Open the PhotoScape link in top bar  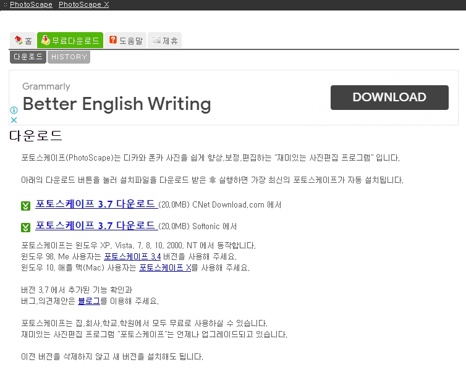[31, 4]
